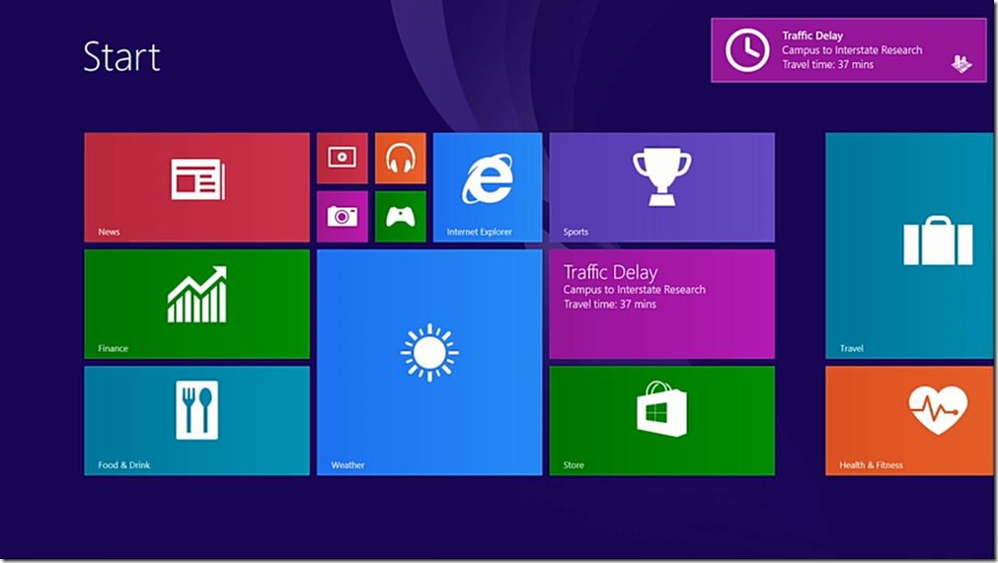This screenshot has height=563, width=998.
Task: Click the Start heading text
Action: tap(121, 57)
